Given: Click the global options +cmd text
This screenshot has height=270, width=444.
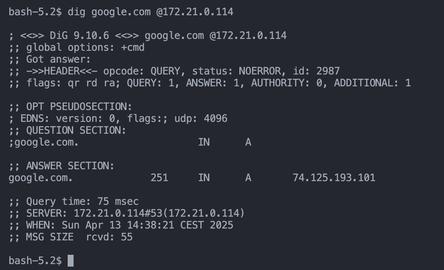Looking at the screenshot, I should coord(77,47).
